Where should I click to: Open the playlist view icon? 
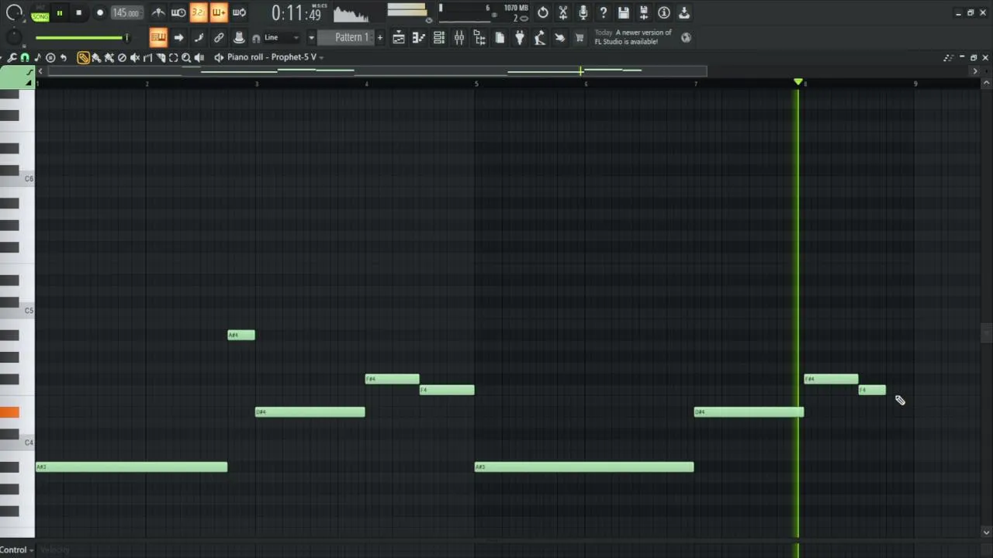399,37
